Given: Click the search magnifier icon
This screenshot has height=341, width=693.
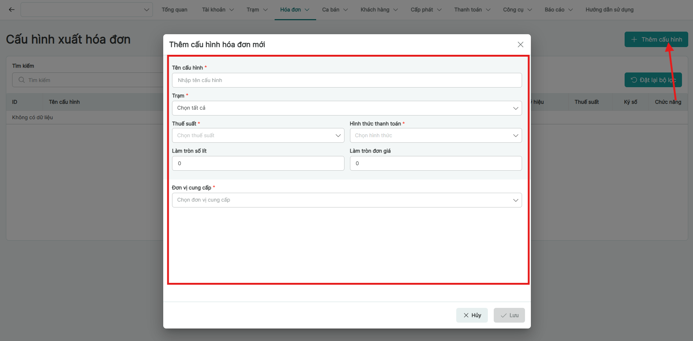Looking at the screenshot, I should point(22,80).
